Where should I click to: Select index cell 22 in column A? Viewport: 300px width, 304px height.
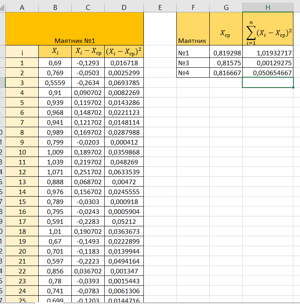pyautogui.click(x=22, y=271)
